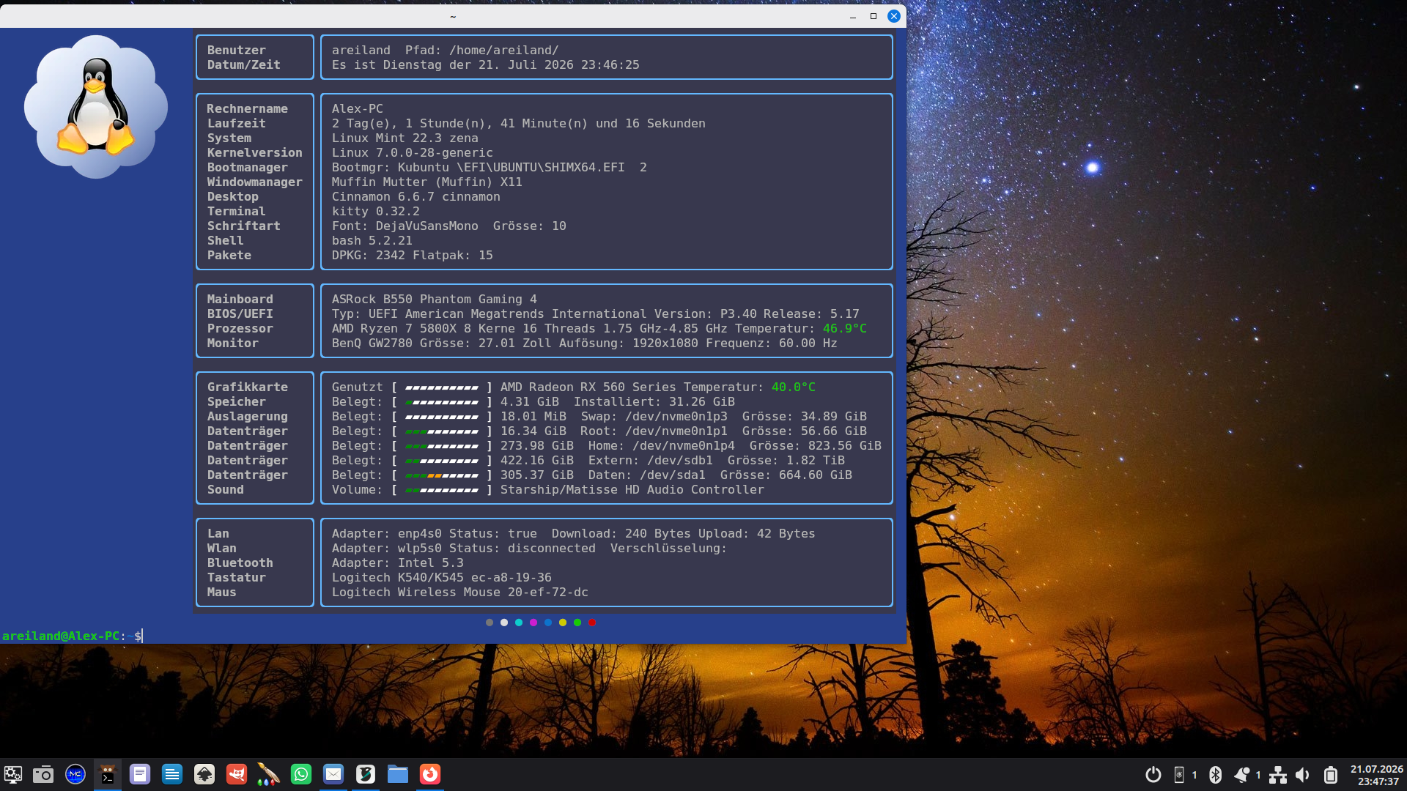Viewport: 1407px width, 791px height.
Task: Minimize the terminal window
Action: pos(853,16)
